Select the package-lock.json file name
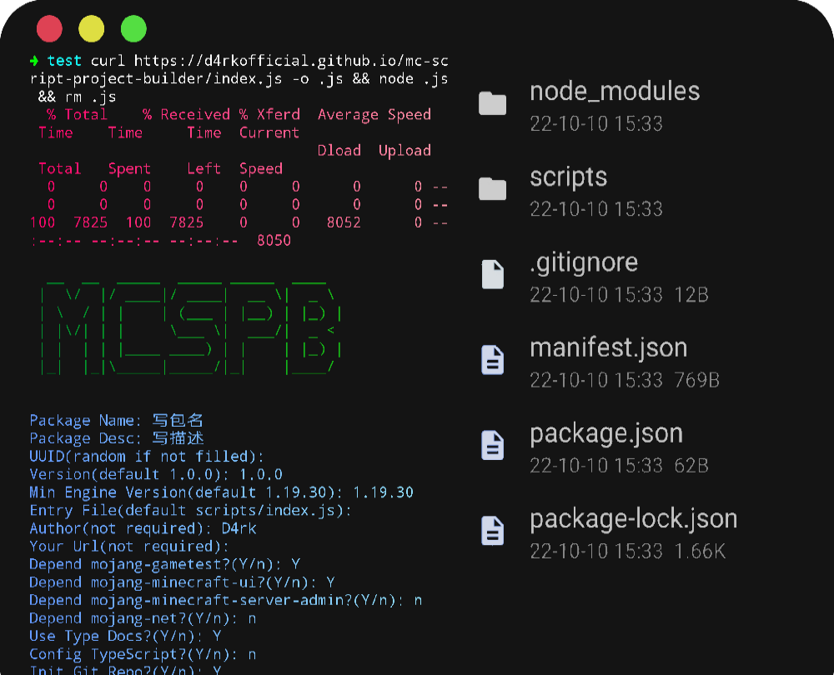Screen dimensions: 834x675 coord(634,519)
